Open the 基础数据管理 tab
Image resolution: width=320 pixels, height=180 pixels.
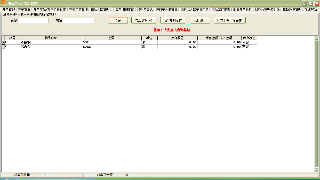[x=292, y=10]
